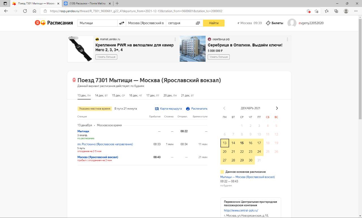Click the page vertical scrollbar
The height and width of the screenshot is (218, 362).
[x=360, y=68]
